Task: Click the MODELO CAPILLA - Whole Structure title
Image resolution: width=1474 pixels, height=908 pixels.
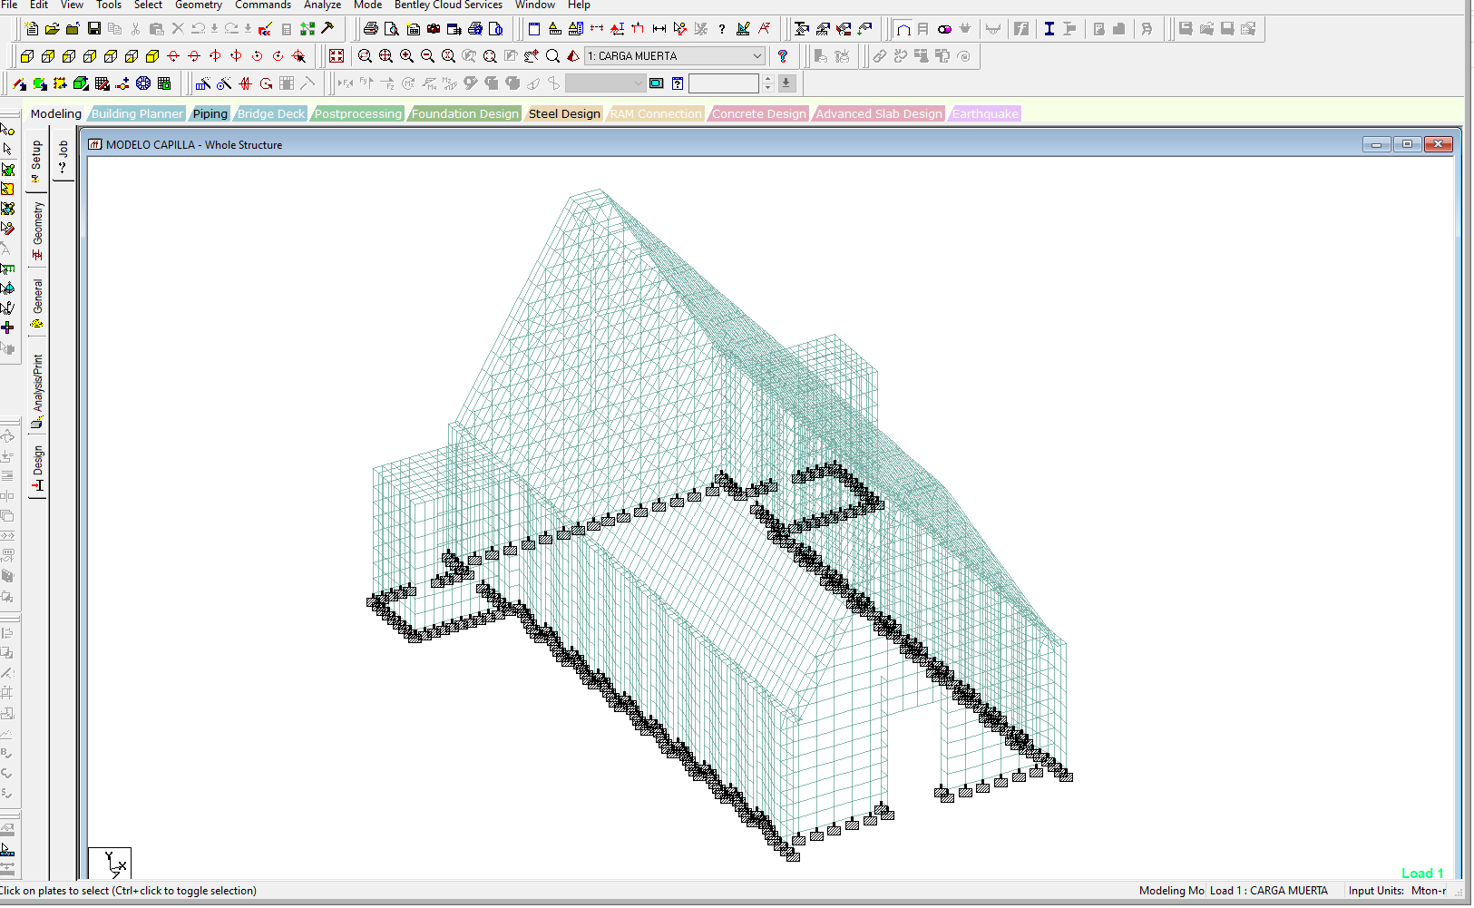Action: tap(194, 145)
